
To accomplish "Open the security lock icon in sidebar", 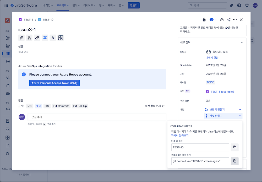I will 8,85.
